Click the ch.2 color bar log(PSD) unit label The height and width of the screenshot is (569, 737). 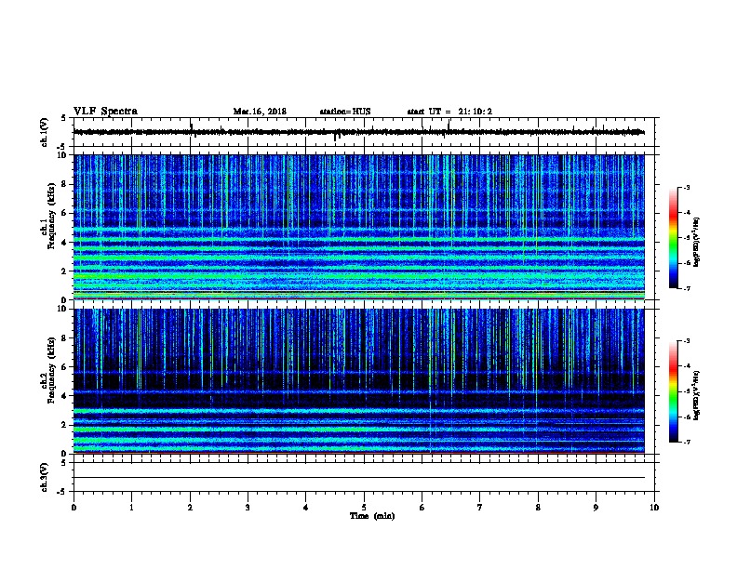click(696, 396)
